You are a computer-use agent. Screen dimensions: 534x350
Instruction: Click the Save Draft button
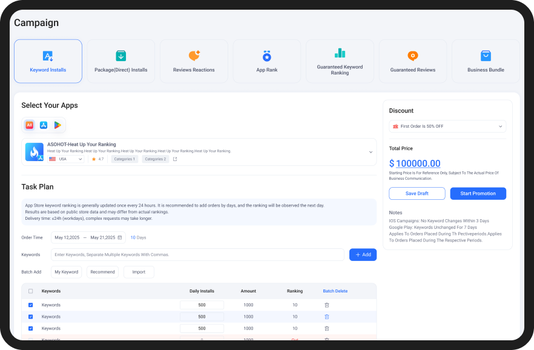[x=417, y=193]
